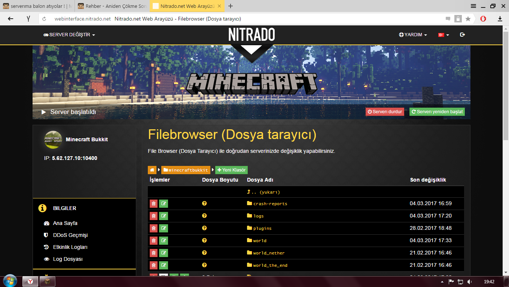Switch to the 'serverıma balon atıyolar' tab

[37, 6]
